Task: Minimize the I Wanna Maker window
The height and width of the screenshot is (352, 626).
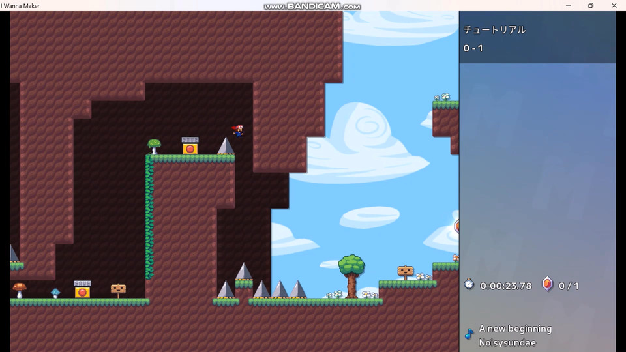Action: click(568, 5)
